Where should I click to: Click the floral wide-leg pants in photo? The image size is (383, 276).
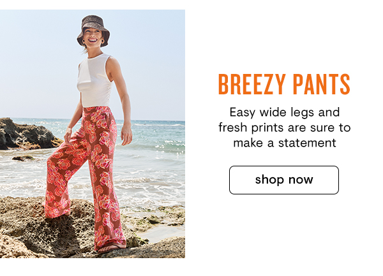(x=86, y=175)
